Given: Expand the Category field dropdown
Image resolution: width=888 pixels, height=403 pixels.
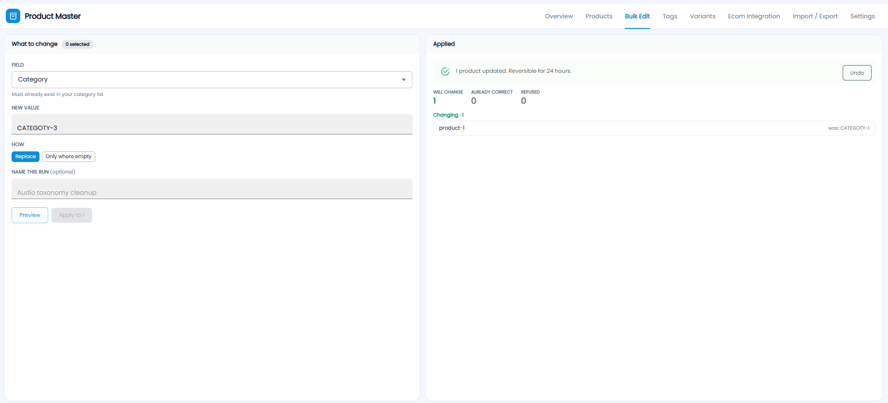Looking at the screenshot, I should [x=212, y=80].
